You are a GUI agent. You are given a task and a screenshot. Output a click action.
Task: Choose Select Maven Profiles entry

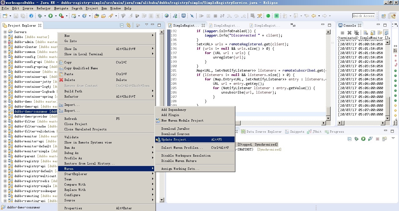[195, 148]
